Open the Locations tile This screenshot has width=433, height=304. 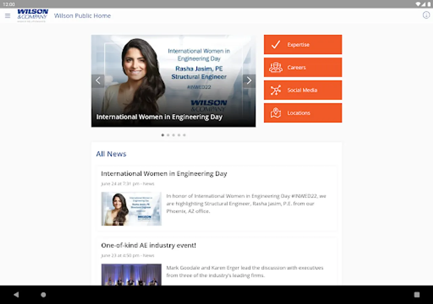click(303, 113)
